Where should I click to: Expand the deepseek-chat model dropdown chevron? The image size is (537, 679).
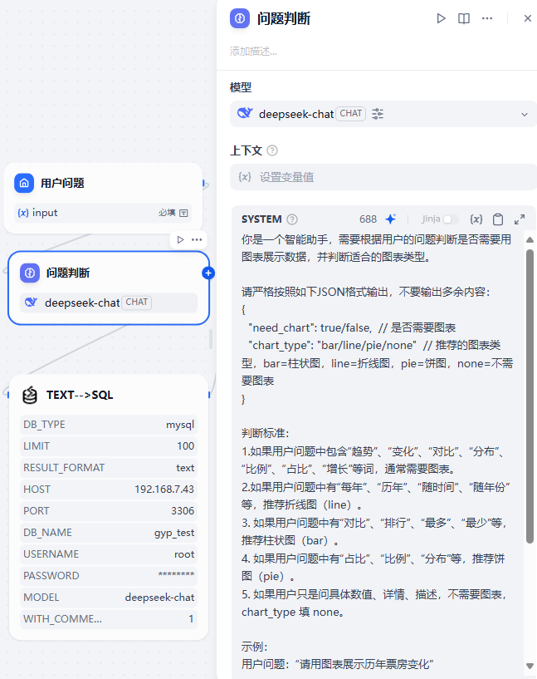coord(525,115)
